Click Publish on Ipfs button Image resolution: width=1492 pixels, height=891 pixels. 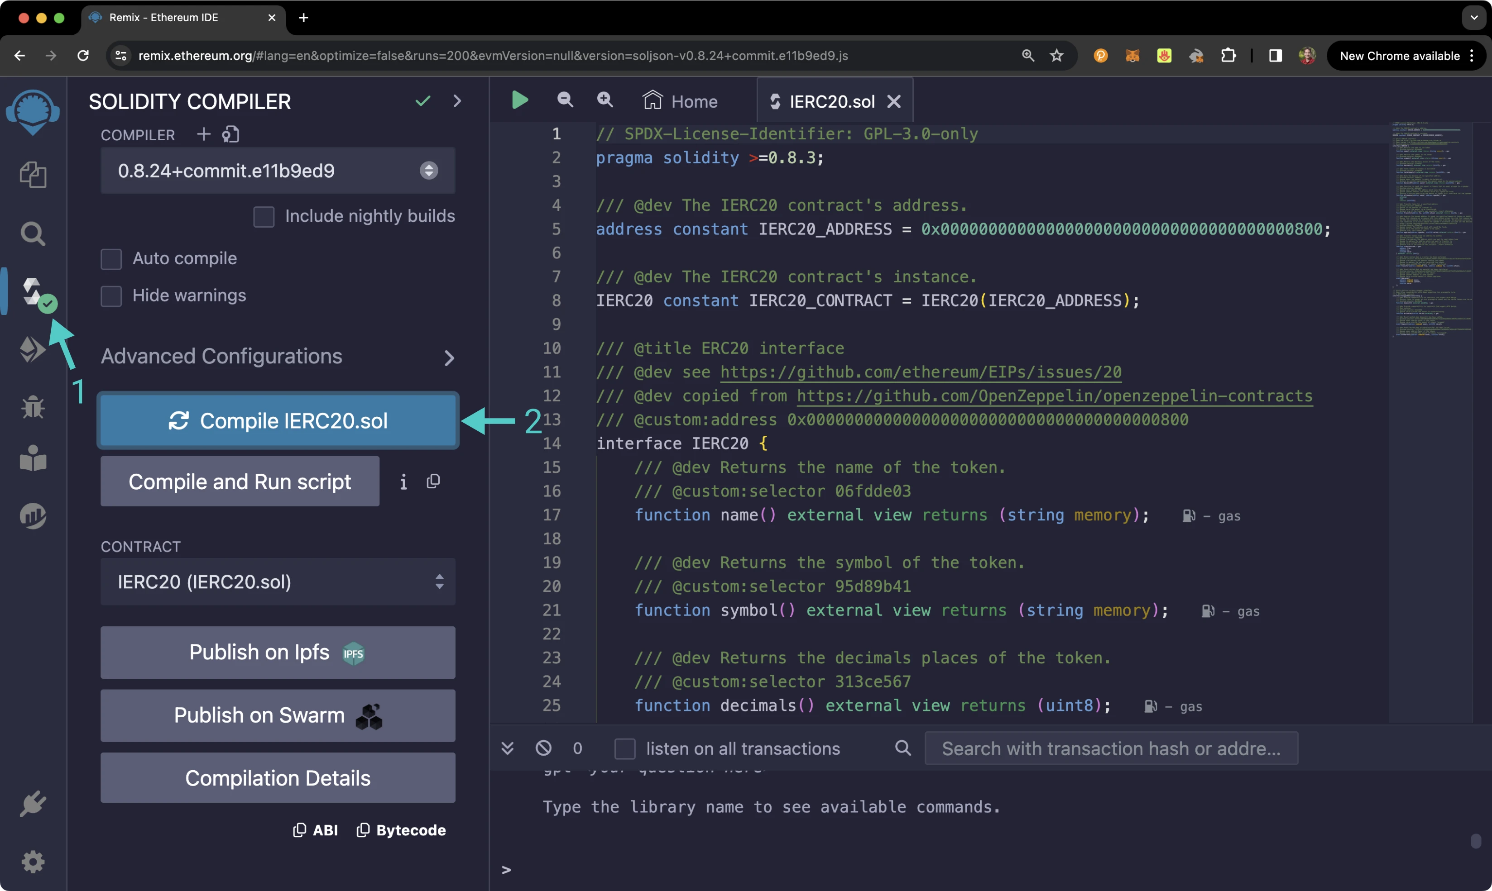click(x=278, y=652)
